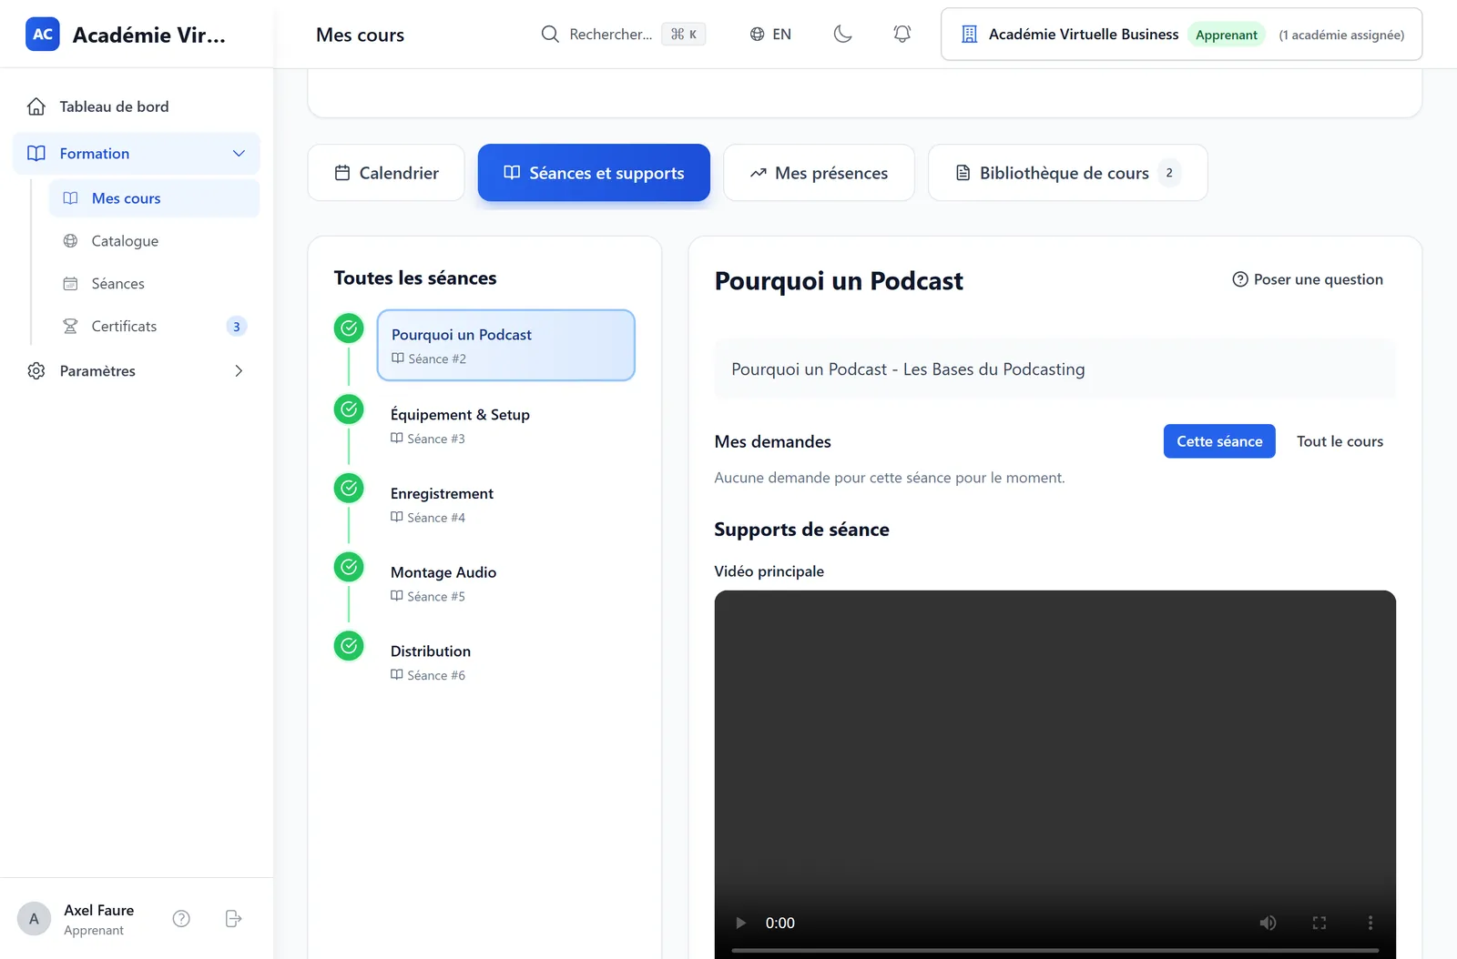Select Séances et supports tab
The image size is (1457, 959).
(x=594, y=173)
